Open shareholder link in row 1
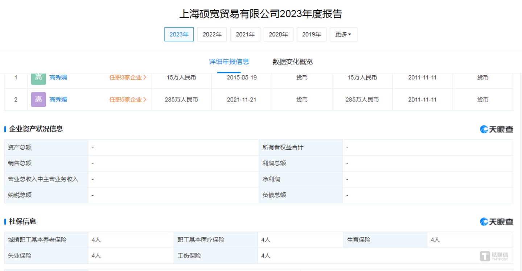 tap(58, 78)
